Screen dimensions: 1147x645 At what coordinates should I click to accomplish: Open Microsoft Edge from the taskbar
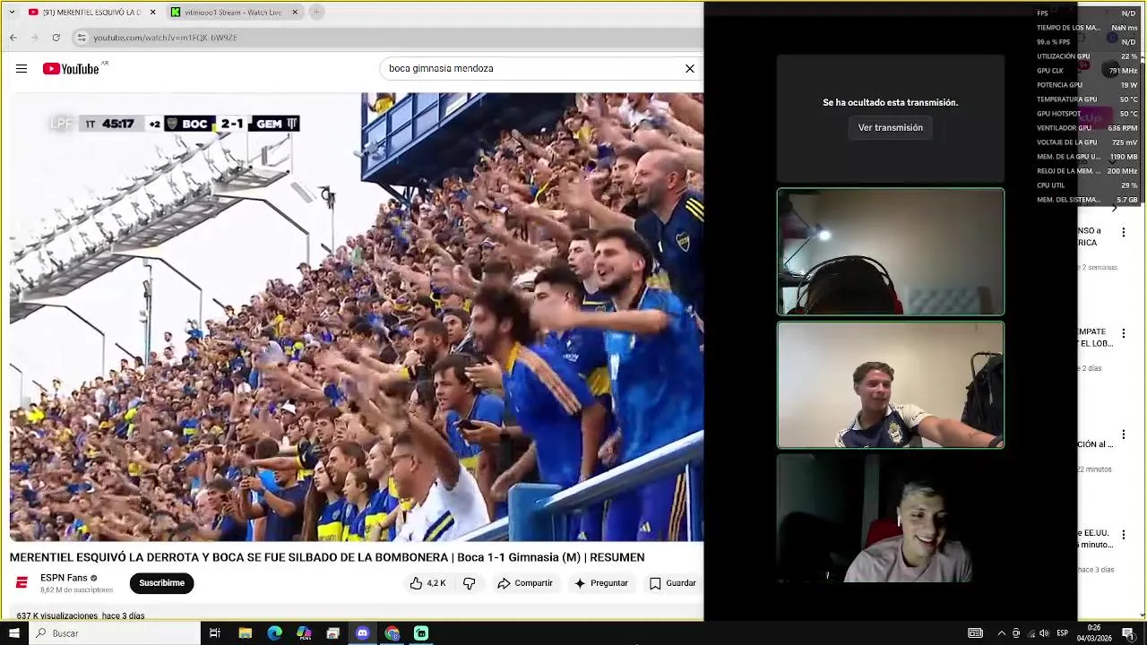click(x=275, y=633)
